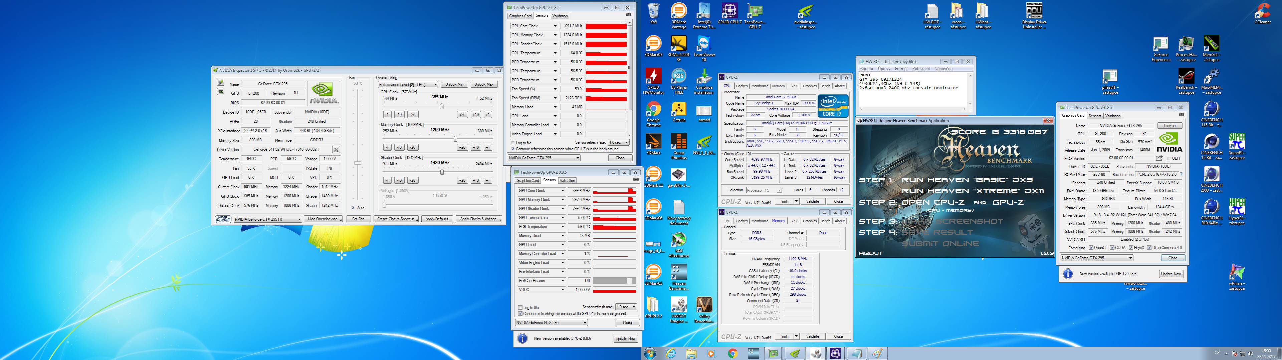Open the Formát menu in Notepad
This screenshot has width=1282, height=360.
(x=901, y=69)
